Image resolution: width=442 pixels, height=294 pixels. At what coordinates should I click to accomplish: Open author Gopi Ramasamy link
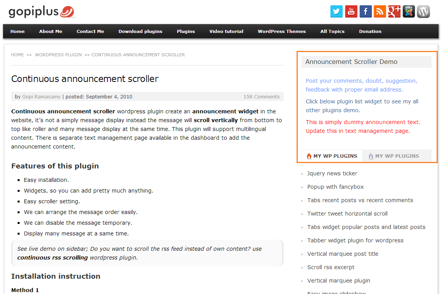pyautogui.click(x=41, y=96)
